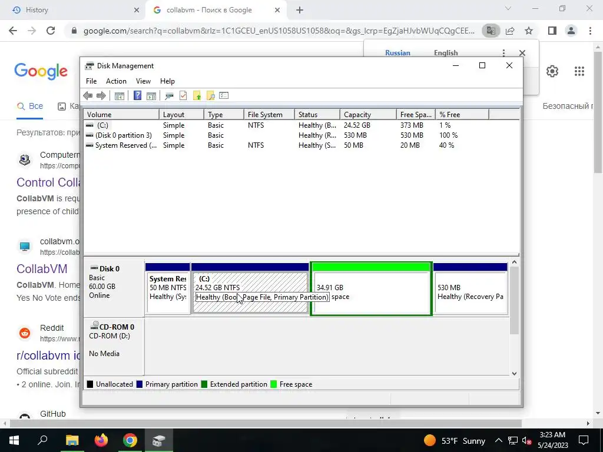The width and height of the screenshot is (603, 452).
Task: Open the Action menu
Action: [x=116, y=81]
